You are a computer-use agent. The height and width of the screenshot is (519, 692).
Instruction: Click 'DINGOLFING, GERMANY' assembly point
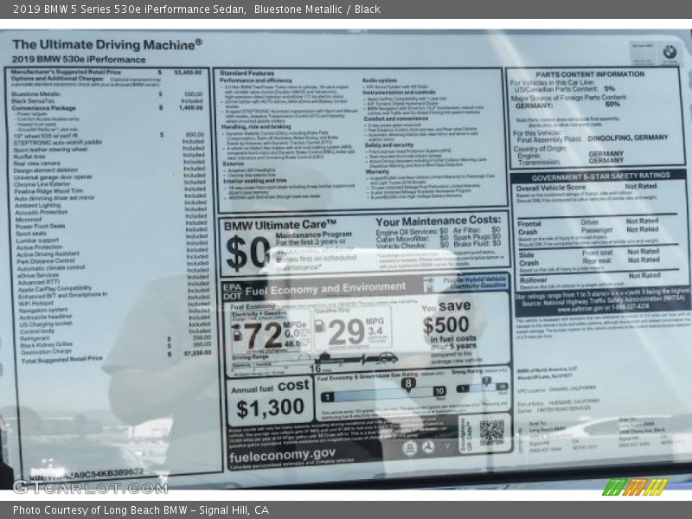click(x=628, y=138)
